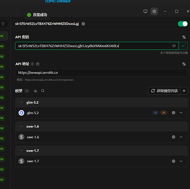The width and height of the screenshot is (190, 189).
Task: Remove the swe-1.6 model
Action: pyautogui.click(x=181, y=137)
